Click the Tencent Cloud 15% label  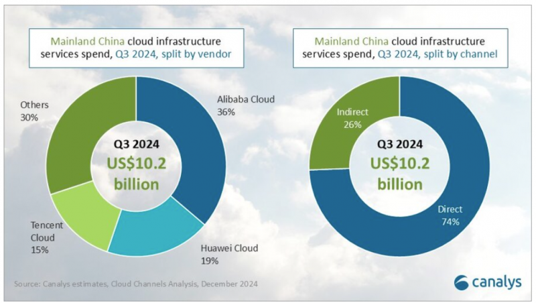[47, 237]
